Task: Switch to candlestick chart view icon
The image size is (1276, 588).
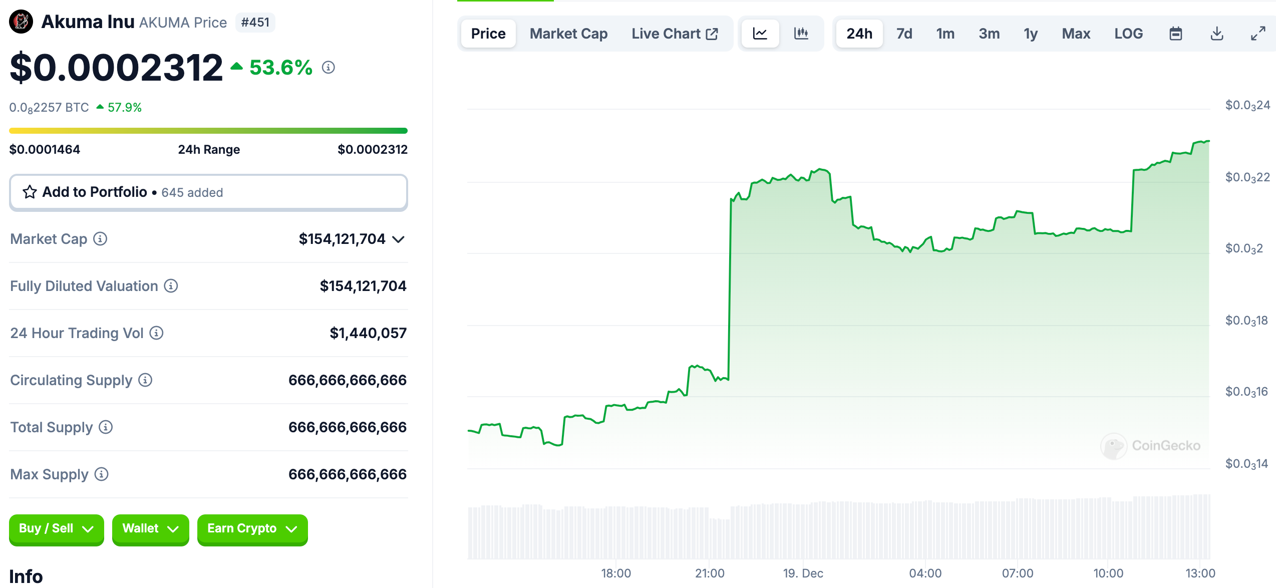Action: pyautogui.click(x=801, y=34)
